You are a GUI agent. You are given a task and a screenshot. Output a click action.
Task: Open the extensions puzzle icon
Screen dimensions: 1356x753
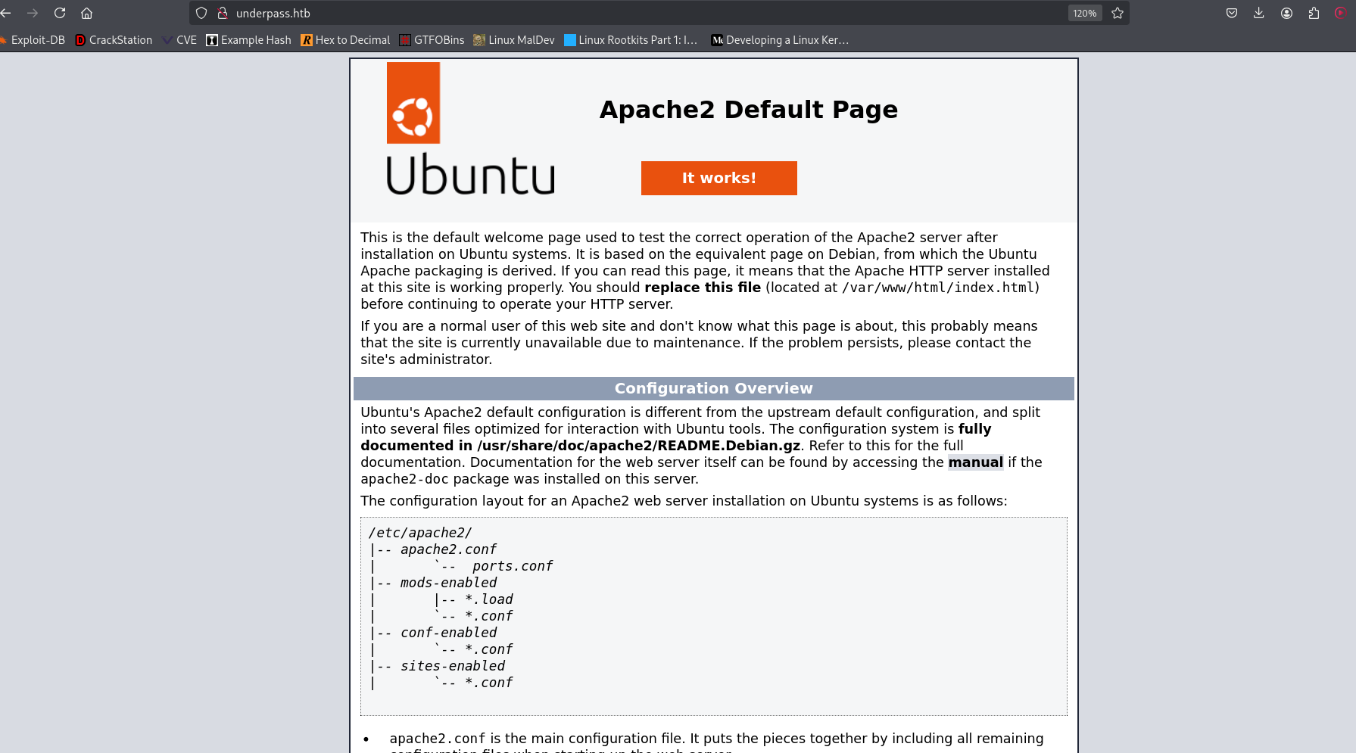point(1314,13)
